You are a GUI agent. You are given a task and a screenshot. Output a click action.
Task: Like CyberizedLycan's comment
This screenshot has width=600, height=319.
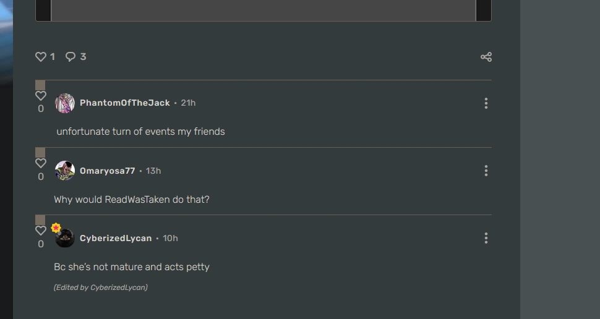coord(41,231)
